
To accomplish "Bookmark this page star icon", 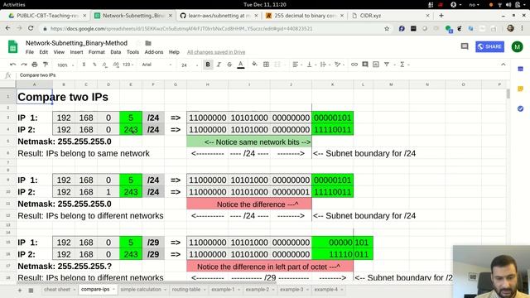I will click(387, 29).
